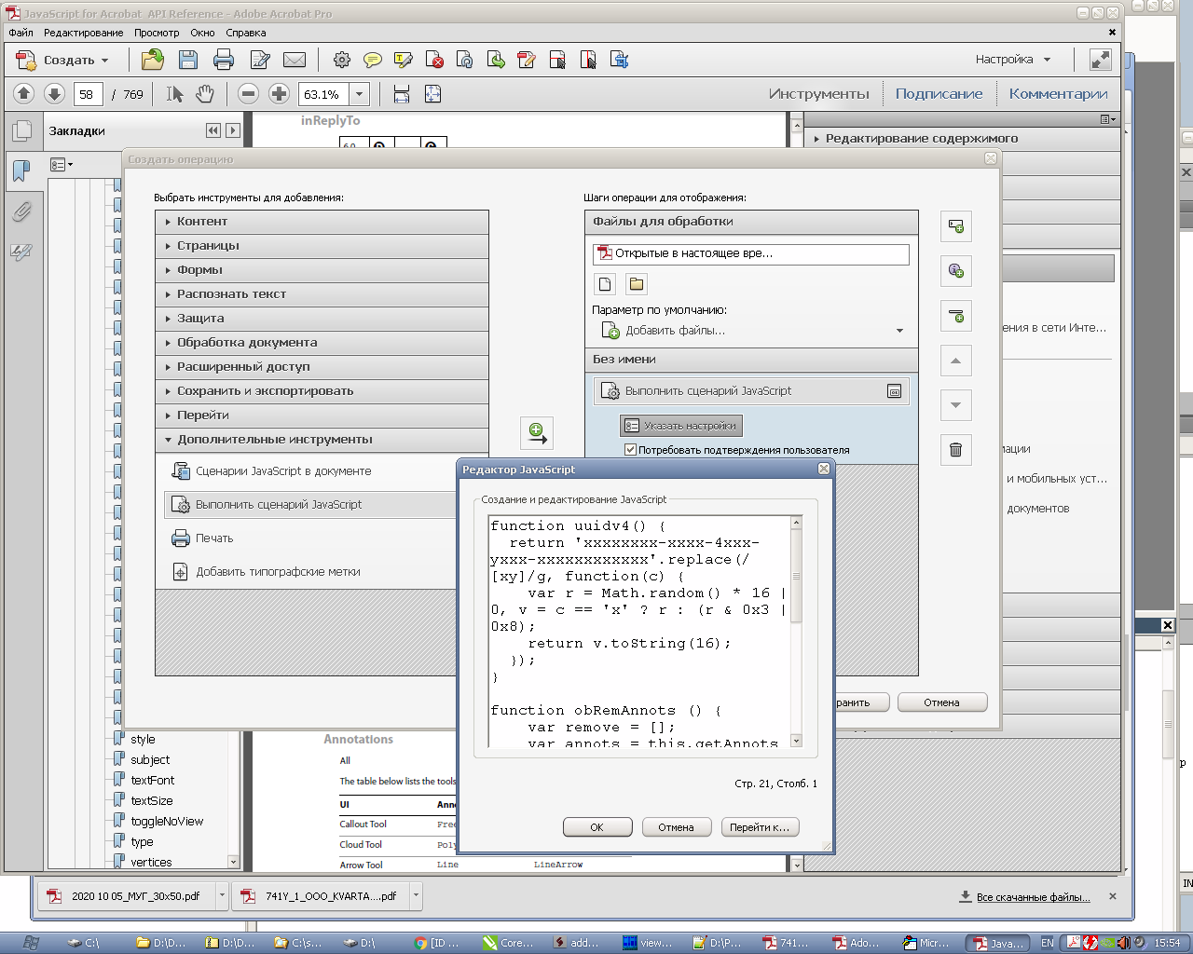This screenshot has height=954, width=1193.
Task: Open the 'Просмотр' menu
Action: (x=157, y=33)
